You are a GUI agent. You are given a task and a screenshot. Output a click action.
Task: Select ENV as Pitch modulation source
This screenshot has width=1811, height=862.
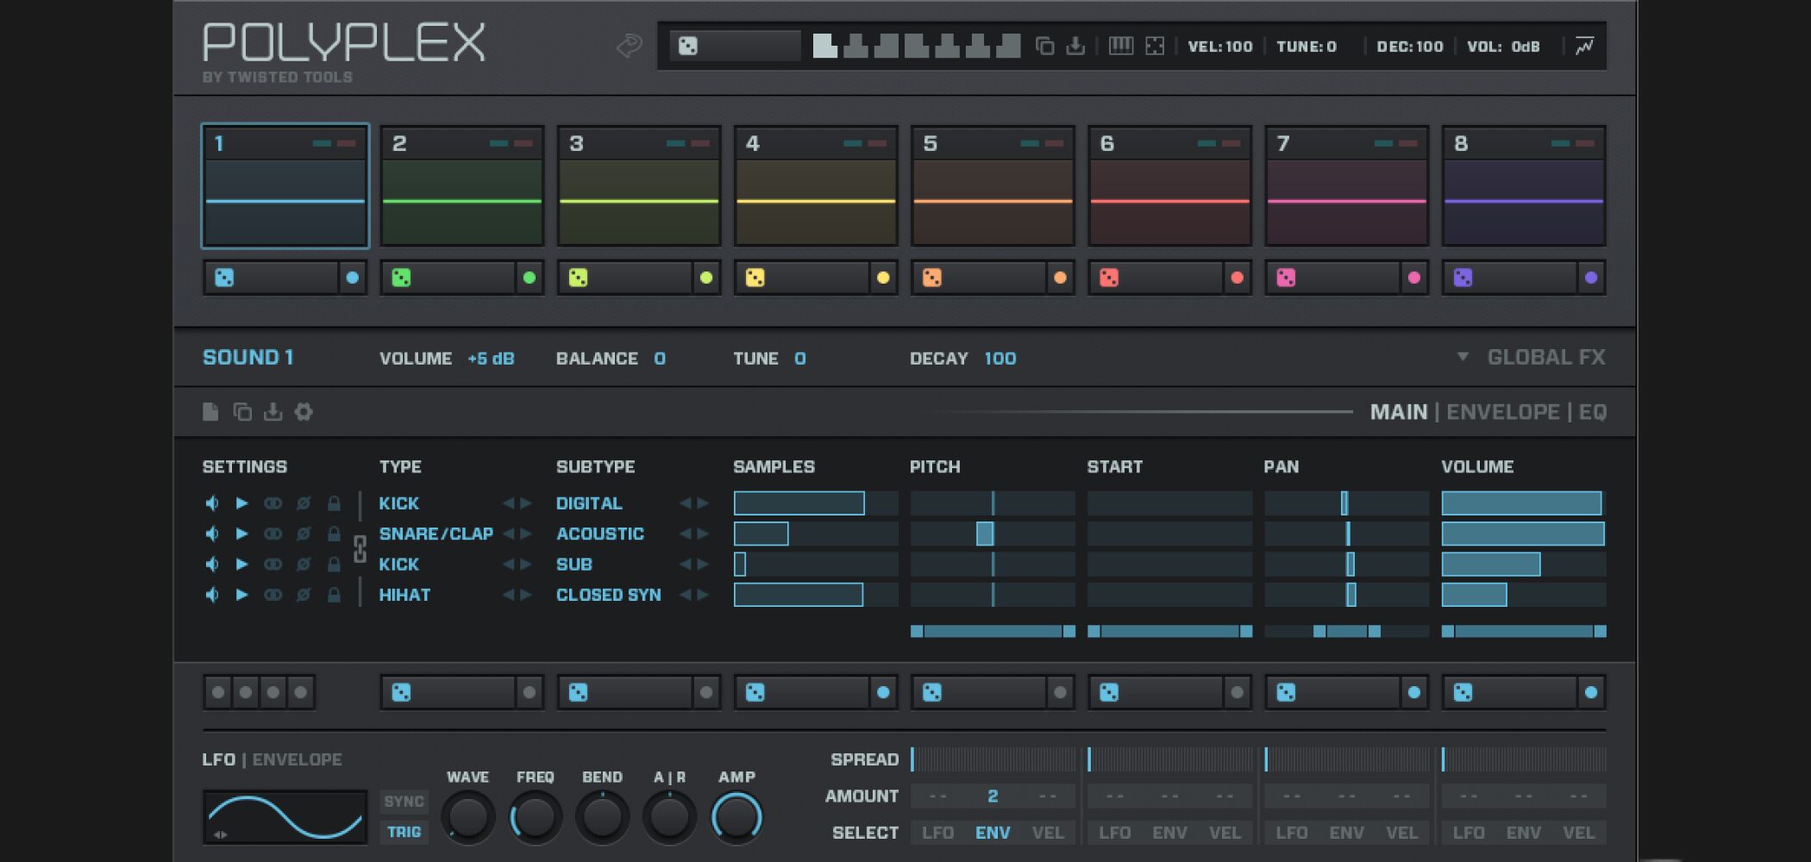(993, 833)
